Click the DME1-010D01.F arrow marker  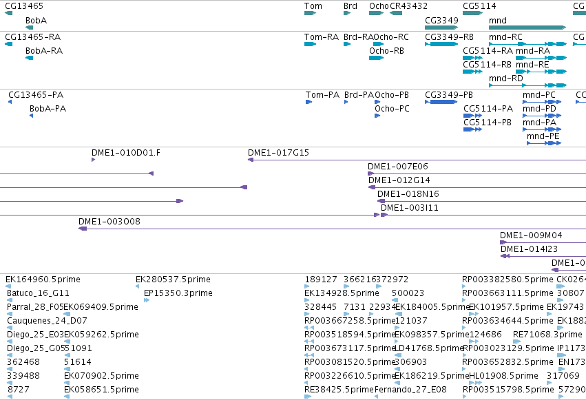(x=94, y=160)
